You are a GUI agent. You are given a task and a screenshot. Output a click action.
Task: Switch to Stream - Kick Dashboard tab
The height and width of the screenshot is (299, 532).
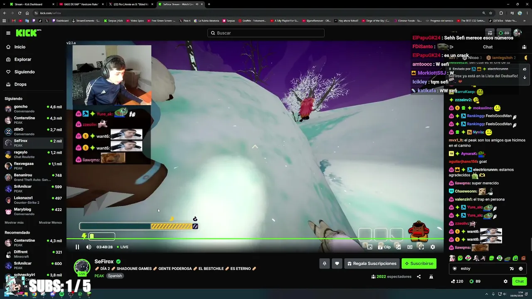point(32,4)
